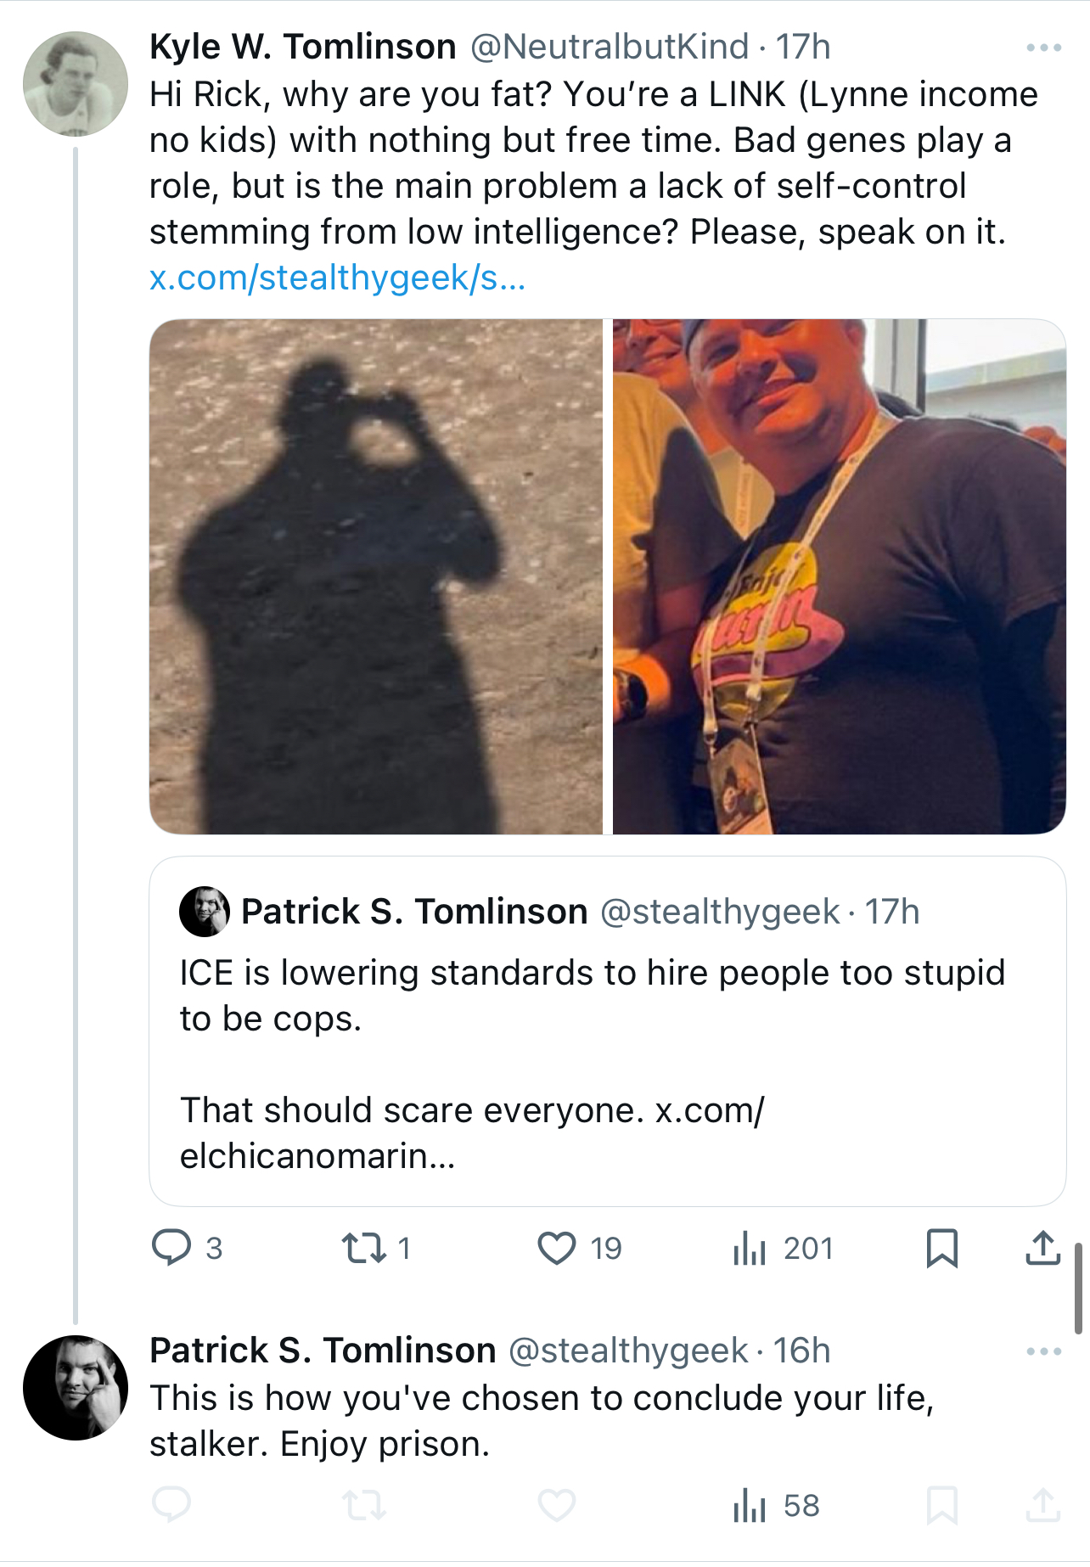The image size is (1090, 1567).
Task: Open @NeutralbutKind profile handle
Action: 610,47
